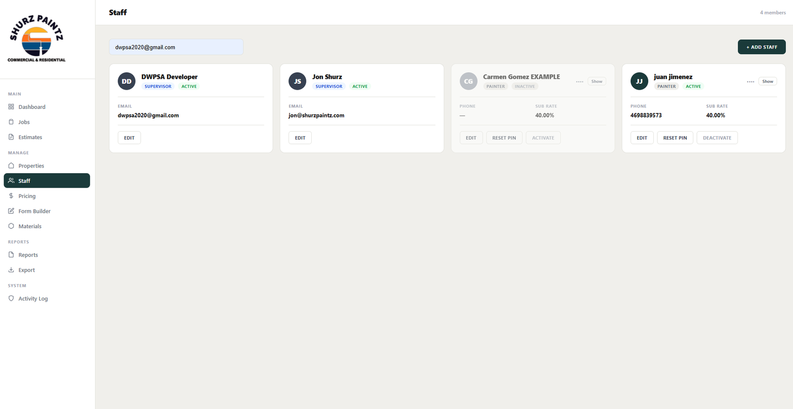Click the JS avatar of Jon Shurz

(x=297, y=81)
